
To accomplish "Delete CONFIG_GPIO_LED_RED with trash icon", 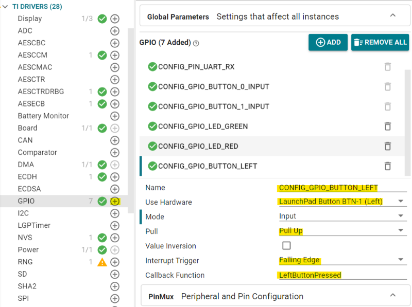I will coord(387,146).
